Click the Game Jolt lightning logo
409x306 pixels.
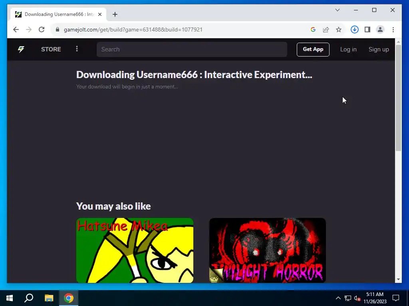point(21,49)
